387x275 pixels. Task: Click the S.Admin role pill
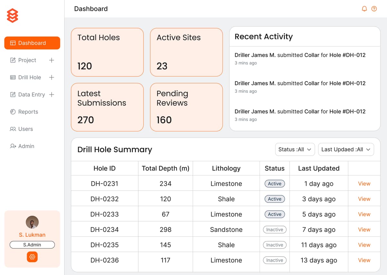pyautogui.click(x=32, y=245)
